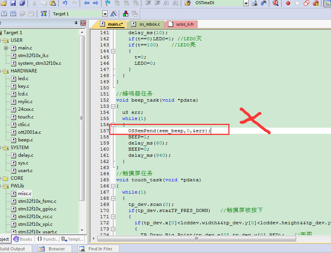Open the Browser output tab

(55, 249)
